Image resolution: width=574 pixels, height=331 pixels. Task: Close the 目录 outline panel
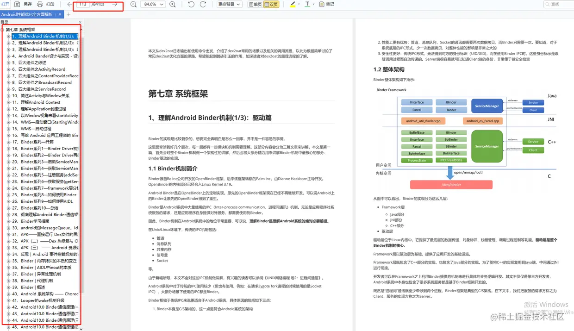point(80,22)
